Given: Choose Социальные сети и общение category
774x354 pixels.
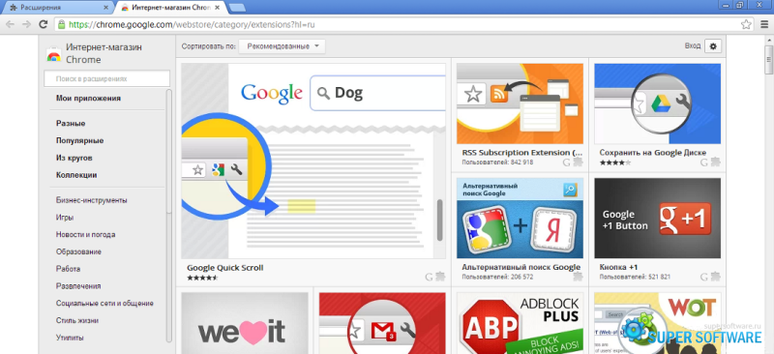Looking at the screenshot, I should [104, 304].
